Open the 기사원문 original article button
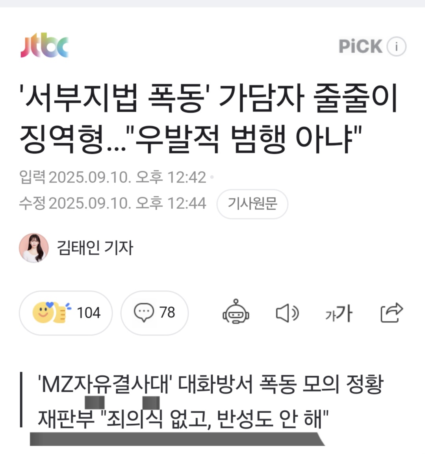Screen dimensions: 425x454 click(252, 203)
